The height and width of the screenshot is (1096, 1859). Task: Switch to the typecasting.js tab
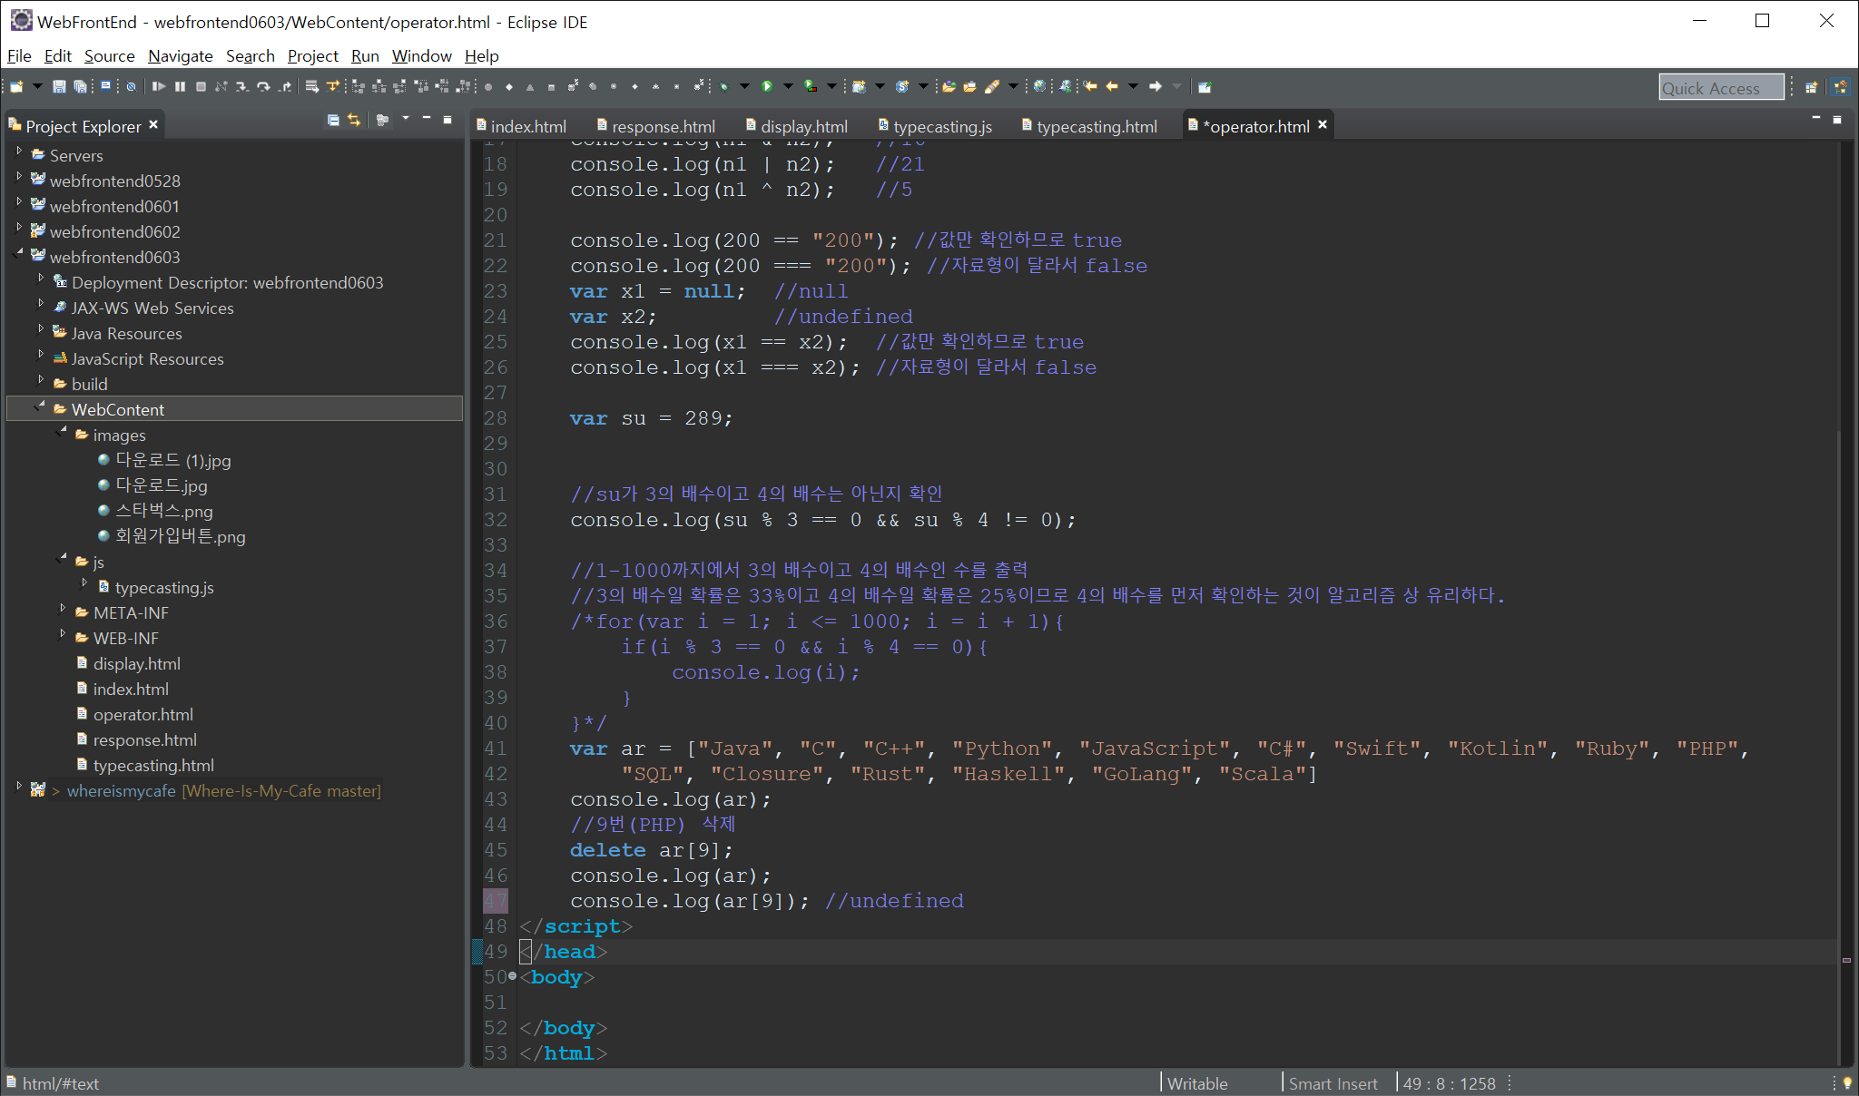pos(941,127)
